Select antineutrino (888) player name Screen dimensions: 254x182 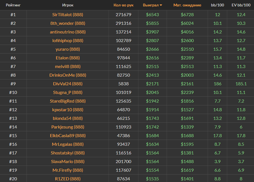tap(68, 32)
